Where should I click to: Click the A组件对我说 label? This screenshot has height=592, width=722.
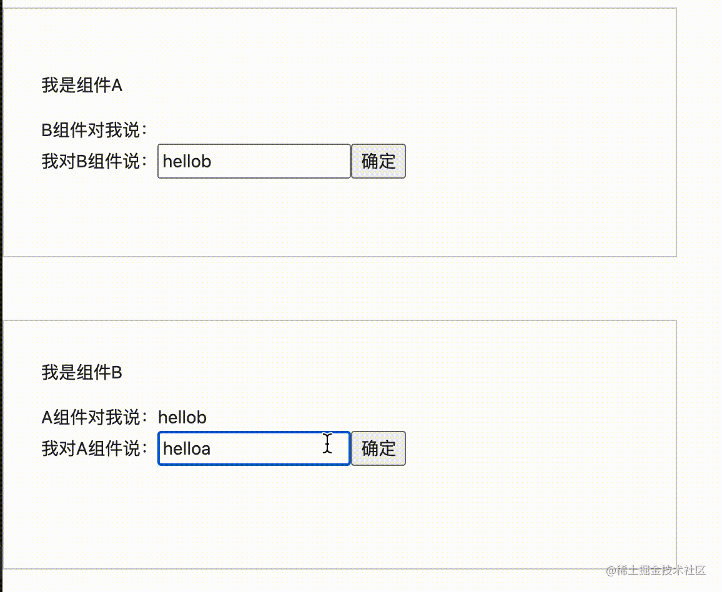(x=95, y=417)
